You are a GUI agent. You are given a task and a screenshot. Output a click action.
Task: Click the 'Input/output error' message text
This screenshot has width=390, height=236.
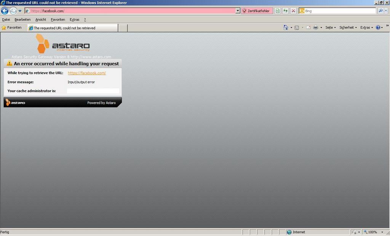point(81,82)
